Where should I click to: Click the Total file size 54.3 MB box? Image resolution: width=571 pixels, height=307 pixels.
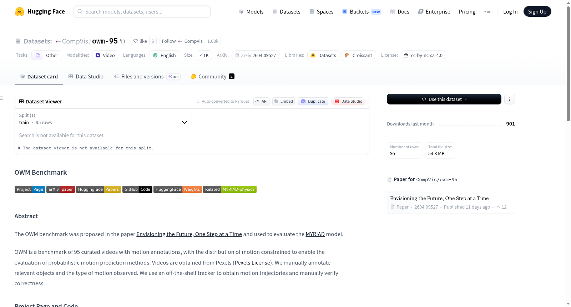click(440, 150)
